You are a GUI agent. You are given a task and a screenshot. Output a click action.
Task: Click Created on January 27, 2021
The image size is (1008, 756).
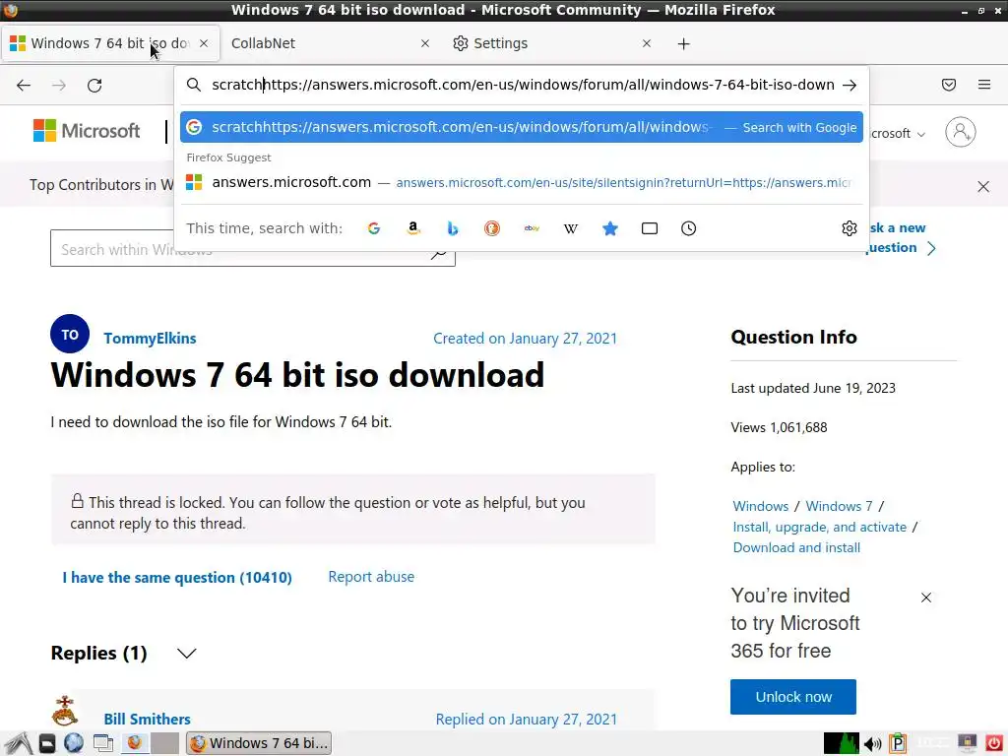[x=526, y=339]
